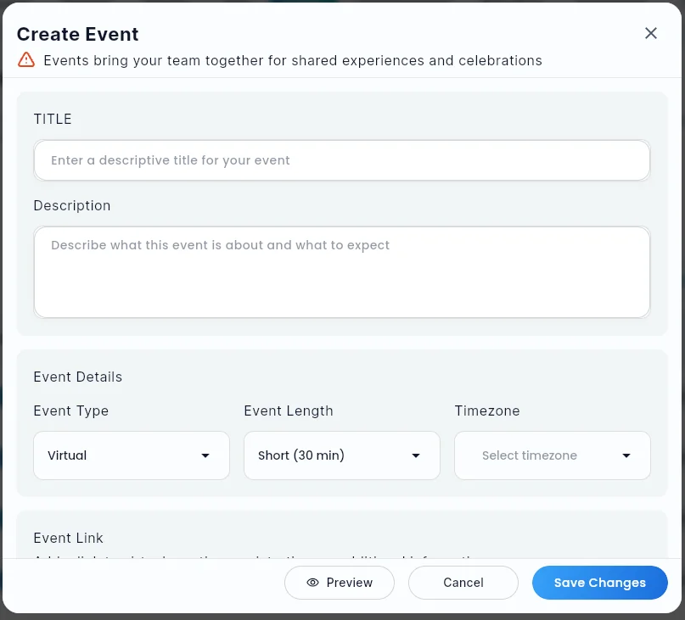Click the Description label
The image size is (685, 620).
click(x=72, y=205)
